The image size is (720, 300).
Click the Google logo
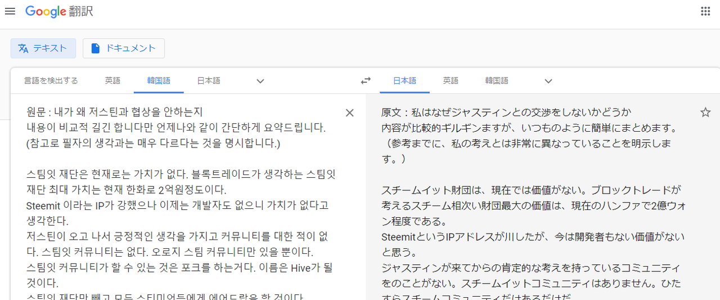46,11
